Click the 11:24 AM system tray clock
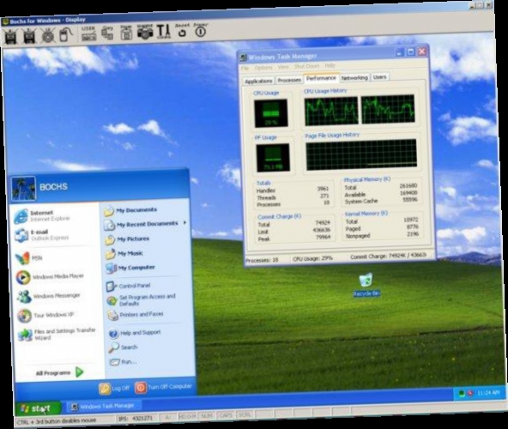 (x=488, y=393)
